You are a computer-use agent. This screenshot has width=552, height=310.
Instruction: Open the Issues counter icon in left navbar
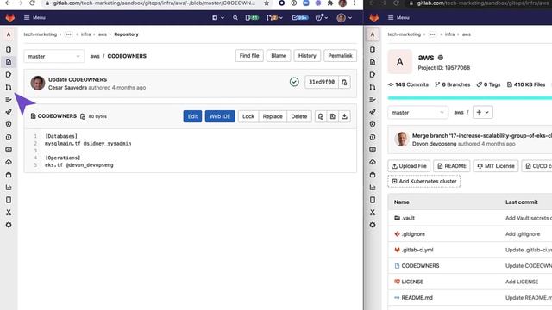(252, 17)
